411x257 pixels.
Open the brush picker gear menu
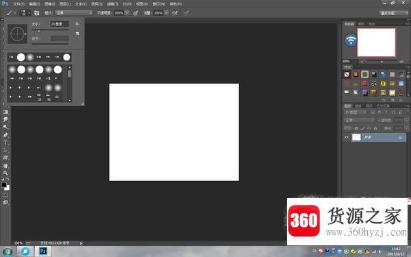tap(77, 24)
